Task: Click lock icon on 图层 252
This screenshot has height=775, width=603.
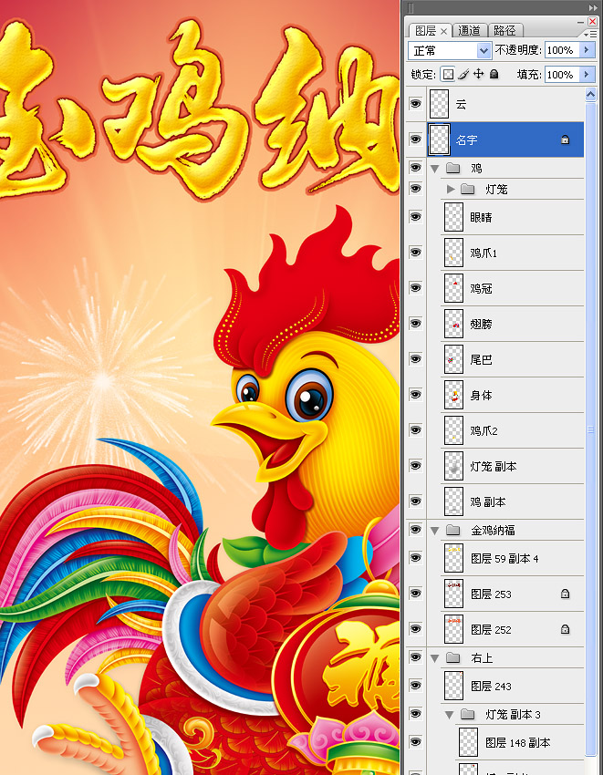Action: coord(565,629)
